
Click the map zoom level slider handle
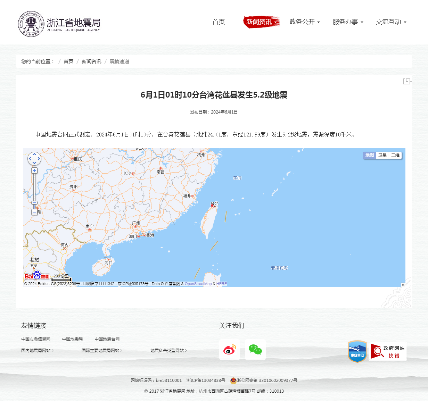34,203
